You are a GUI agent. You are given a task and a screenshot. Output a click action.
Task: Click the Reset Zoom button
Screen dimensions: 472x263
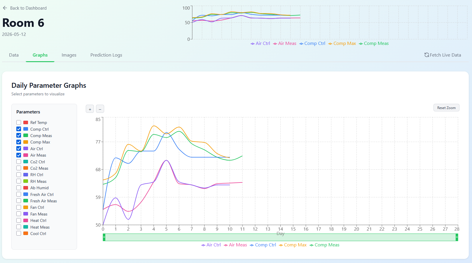(446, 108)
